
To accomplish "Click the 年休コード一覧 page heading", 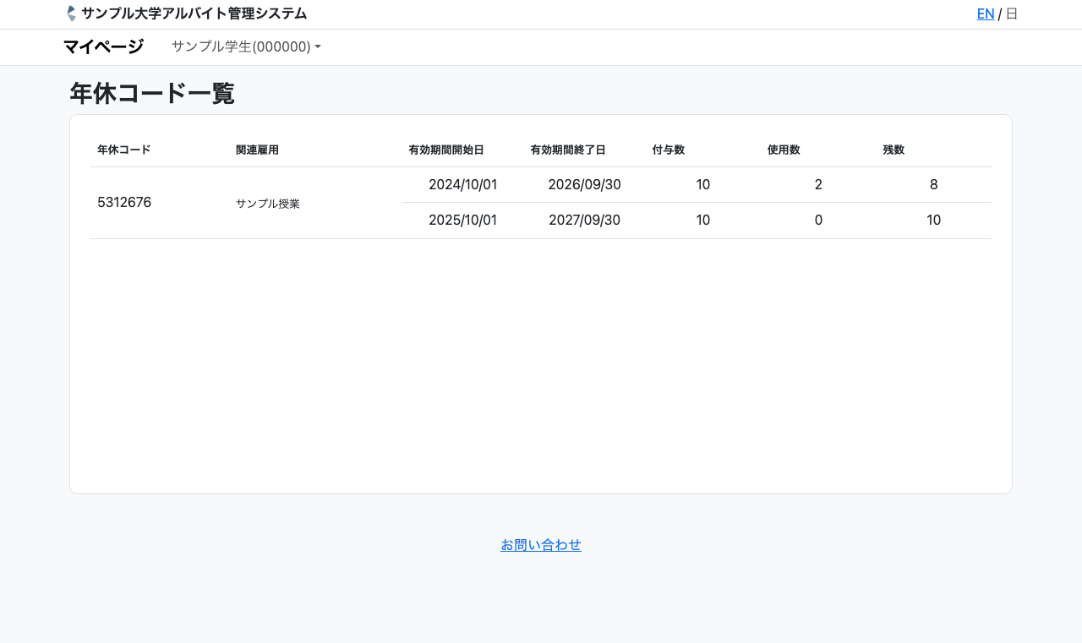I will [x=152, y=93].
